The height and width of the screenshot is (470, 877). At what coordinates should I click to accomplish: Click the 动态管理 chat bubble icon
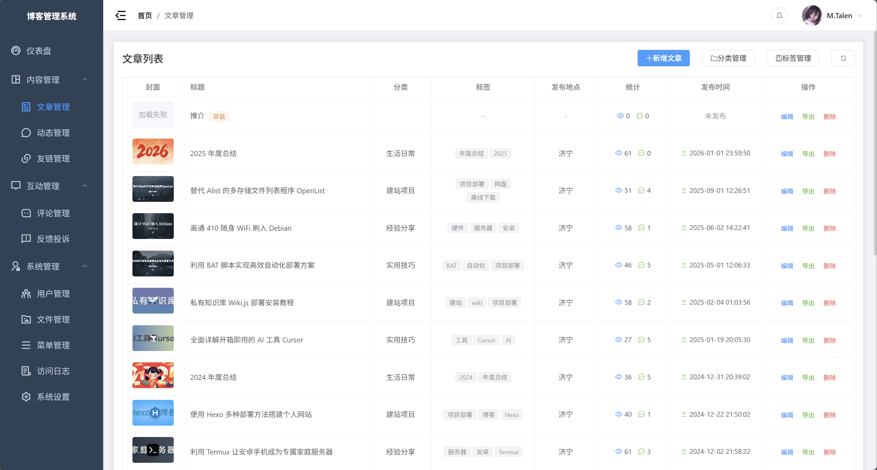point(26,133)
